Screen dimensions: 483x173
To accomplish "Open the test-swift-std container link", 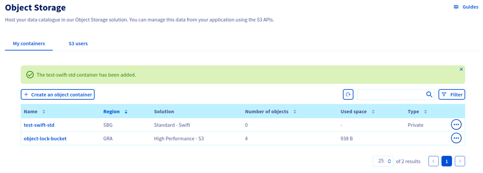I will [39, 125].
